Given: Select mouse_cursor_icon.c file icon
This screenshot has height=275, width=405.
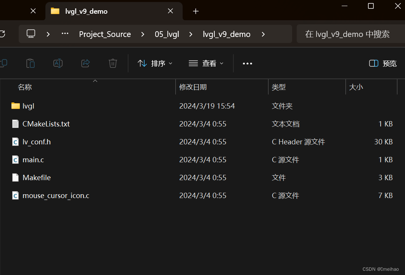Looking at the screenshot, I should pyautogui.click(x=16, y=195).
